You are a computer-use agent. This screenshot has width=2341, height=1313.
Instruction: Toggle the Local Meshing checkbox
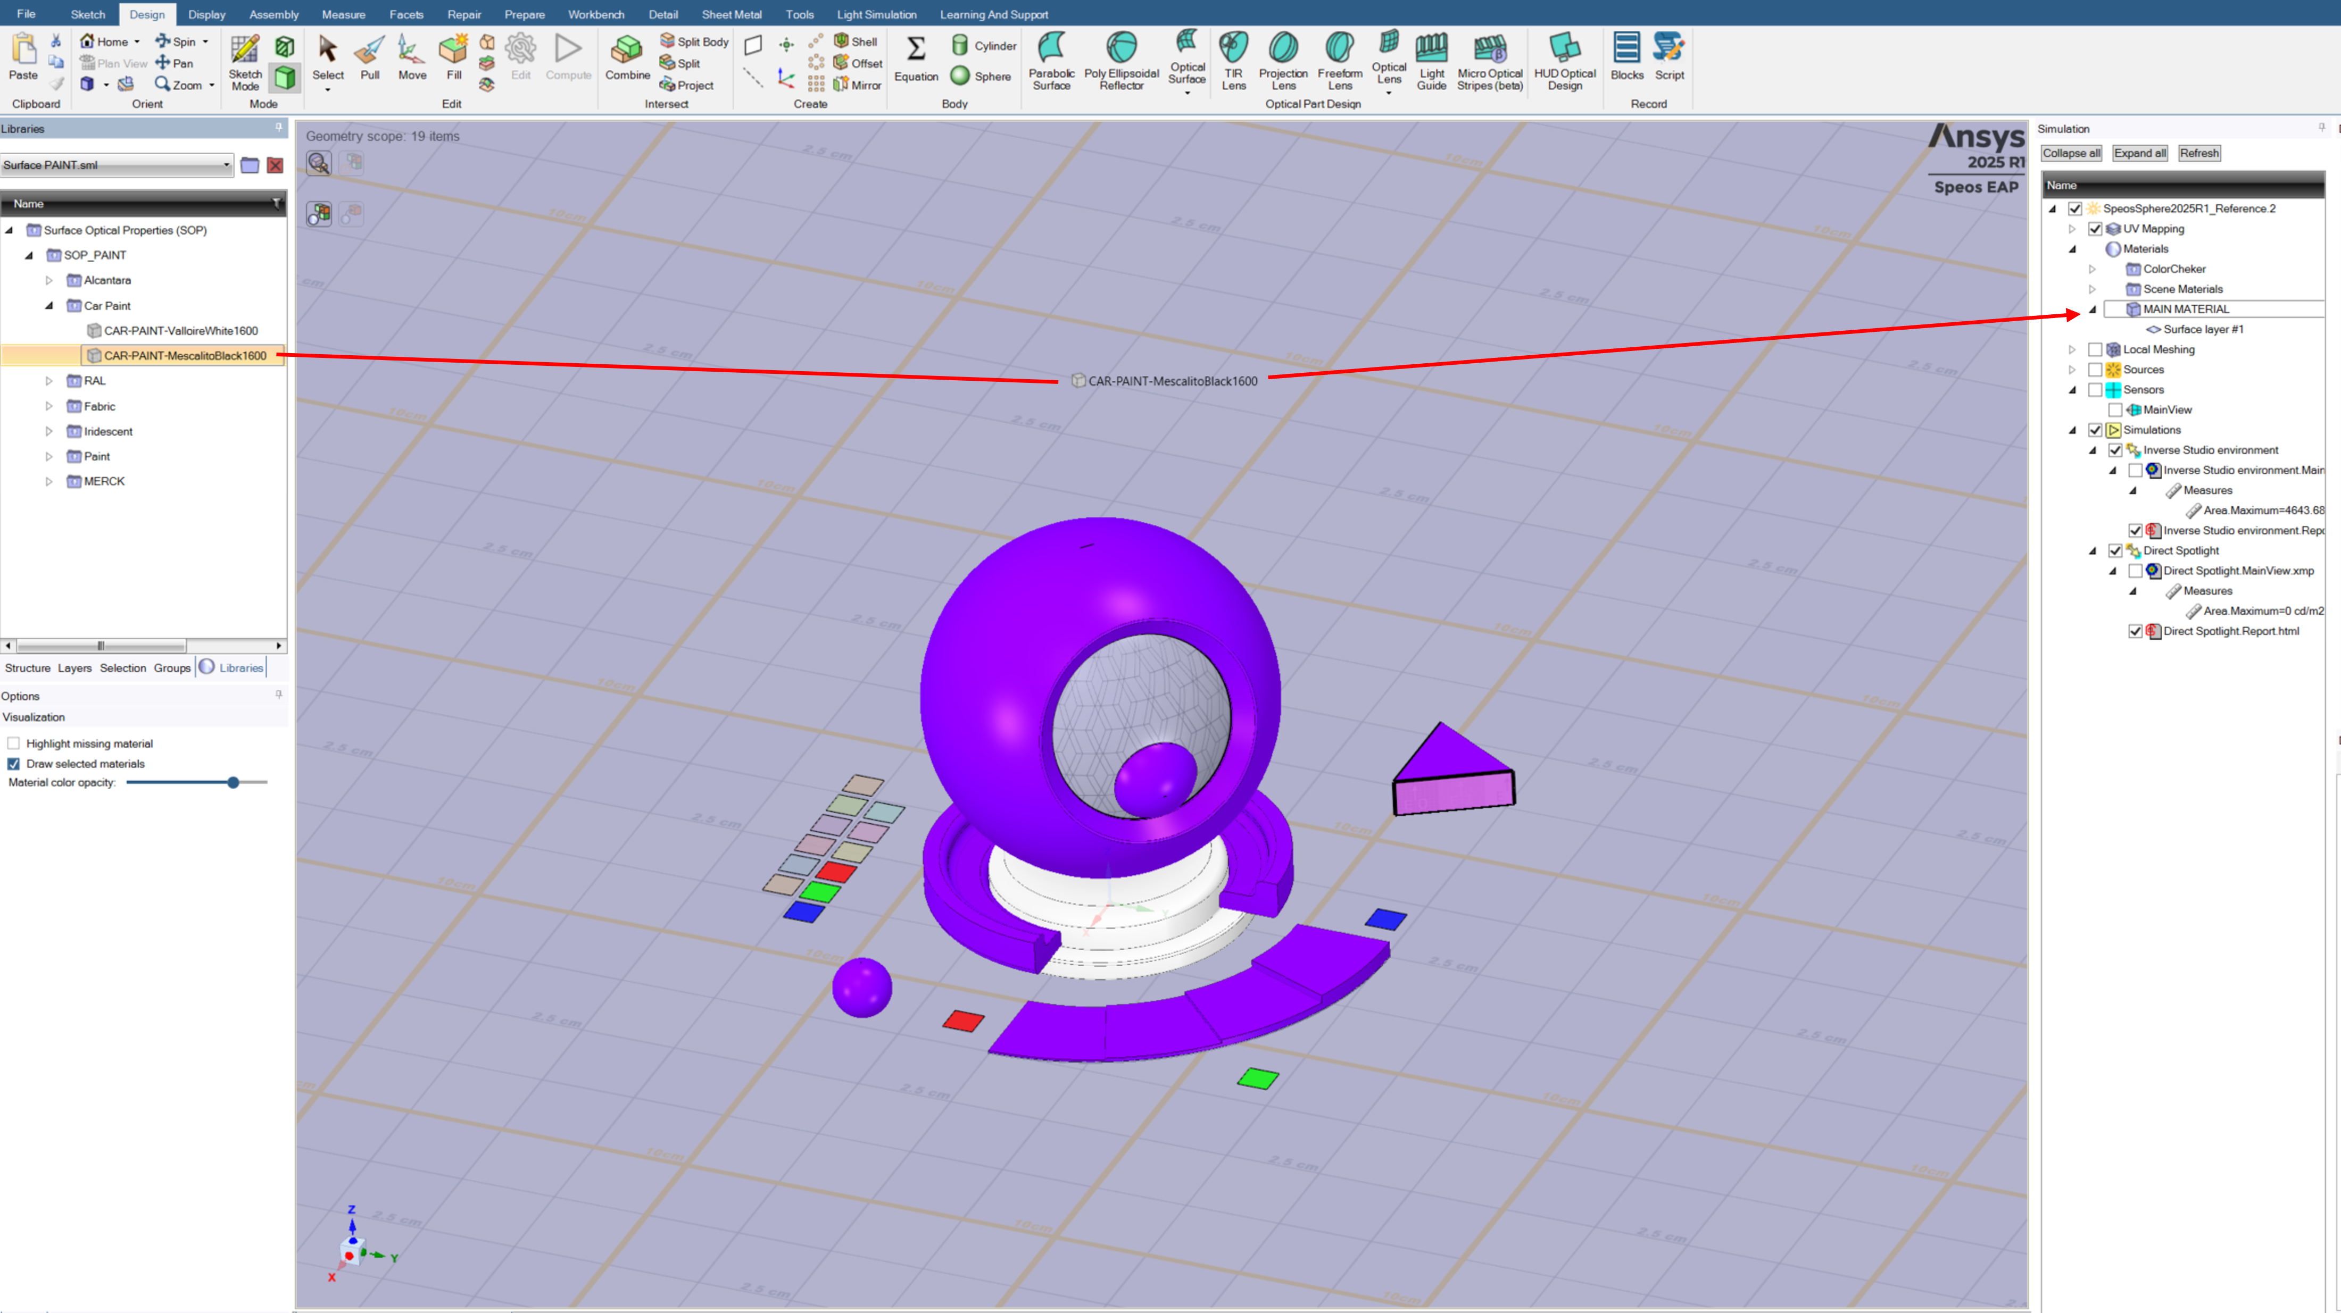[x=2095, y=350]
